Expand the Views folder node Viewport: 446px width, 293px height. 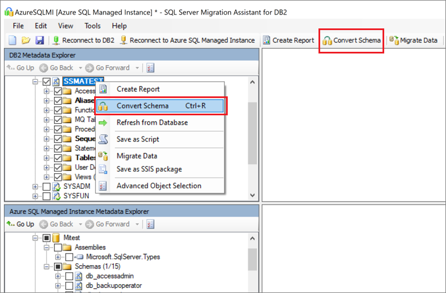point(46,177)
